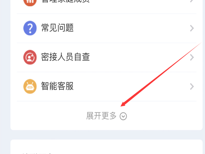Open 常见问题 via its right chevron

[x=192, y=28]
